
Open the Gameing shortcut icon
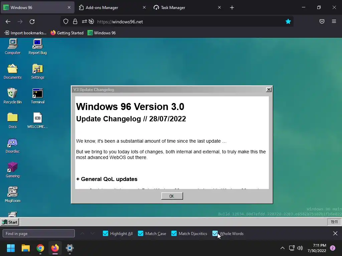12,170
